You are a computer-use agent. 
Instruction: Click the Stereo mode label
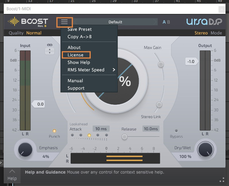[201, 33]
